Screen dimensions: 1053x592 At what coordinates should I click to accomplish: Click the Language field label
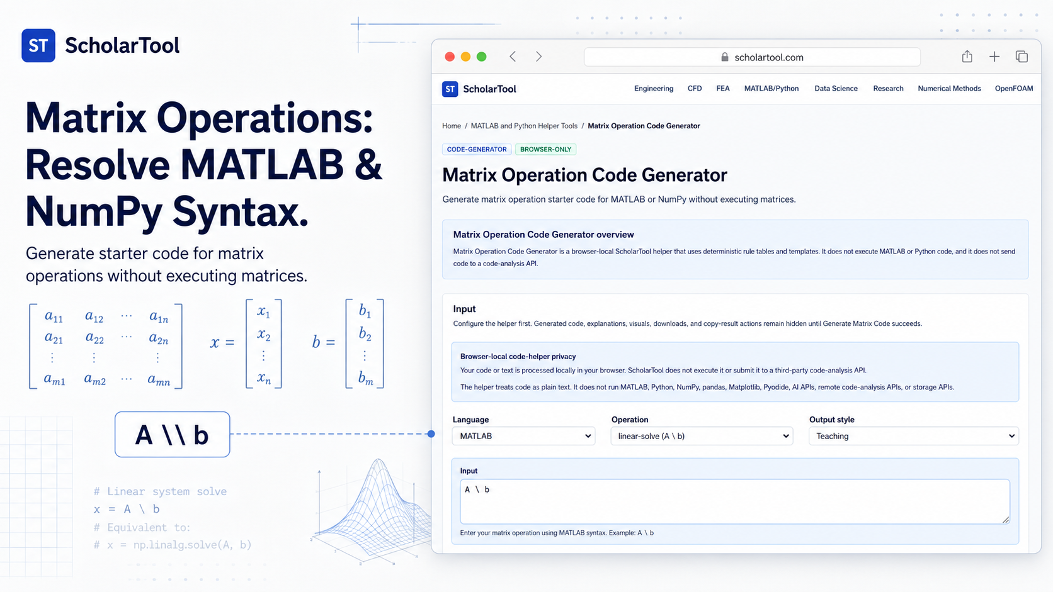pyautogui.click(x=470, y=420)
